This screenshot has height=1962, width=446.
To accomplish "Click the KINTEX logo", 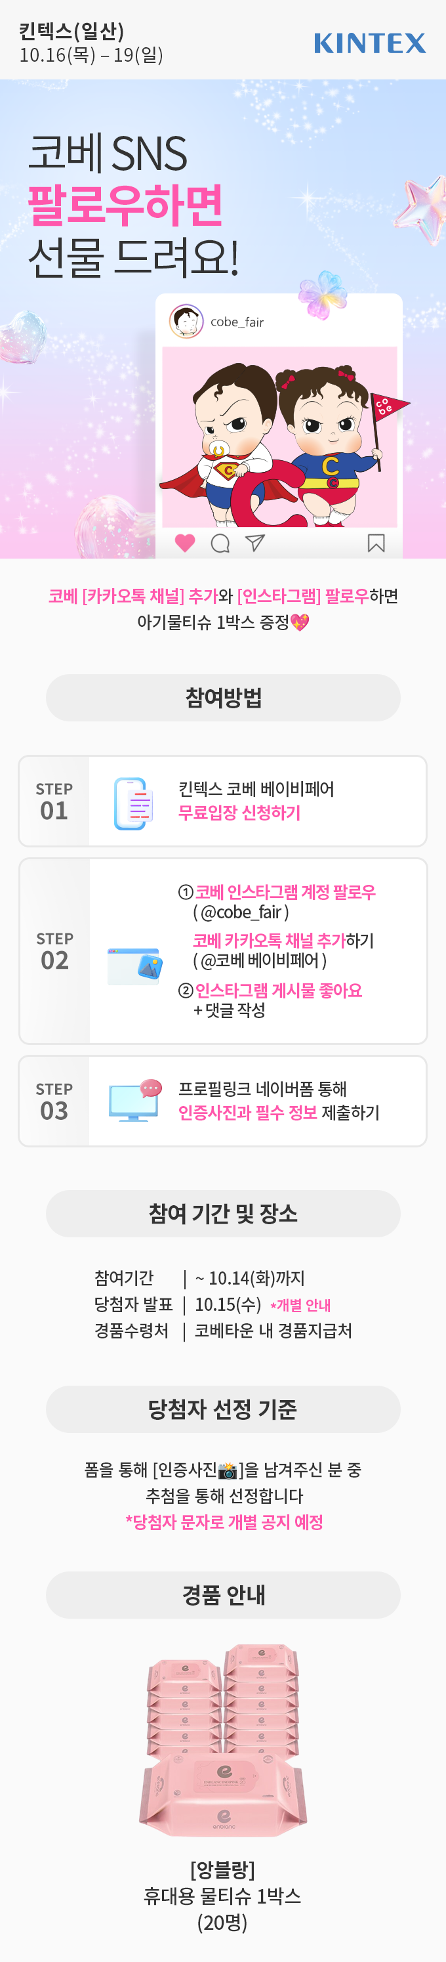I will pos(370,43).
